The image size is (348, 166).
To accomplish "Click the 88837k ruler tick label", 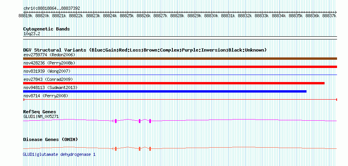I will pyautogui.click(x=329, y=16).
